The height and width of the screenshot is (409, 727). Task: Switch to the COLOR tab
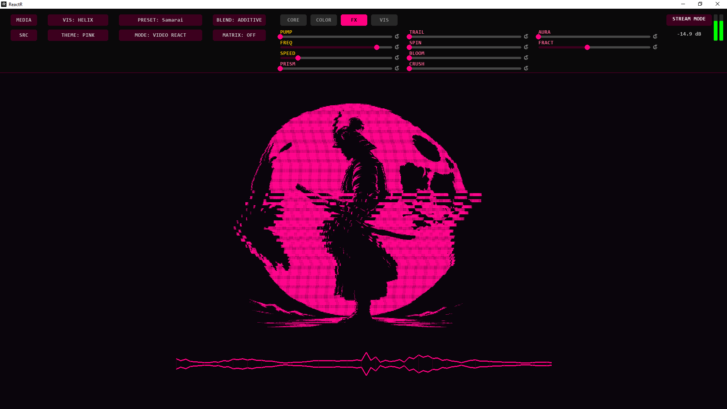coord(323,20)
